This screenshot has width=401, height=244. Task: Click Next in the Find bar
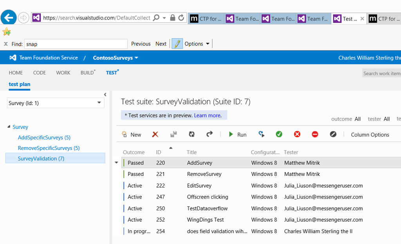pyautogui.click(x=161, y=44)
